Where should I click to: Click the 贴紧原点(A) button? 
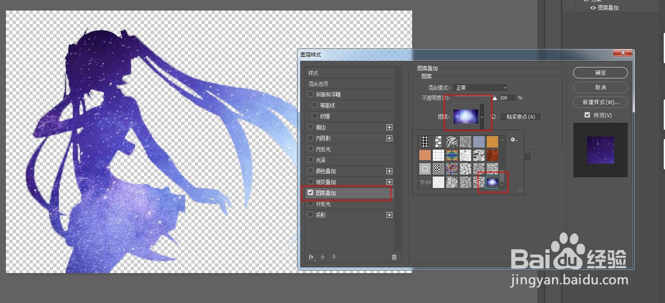pyautogui.click(x=520, y=117)
